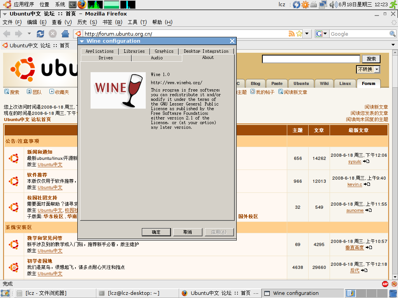Viewport: 398px width, 298px height.
Task: Open the 应用程序 applications menu
Action: pyautogui.click(x=24, y=4)
